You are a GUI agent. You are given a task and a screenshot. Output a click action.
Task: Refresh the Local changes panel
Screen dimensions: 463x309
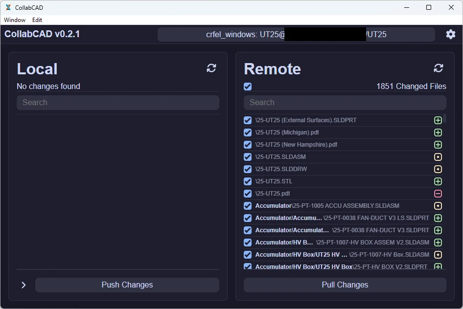pos(211,68)
